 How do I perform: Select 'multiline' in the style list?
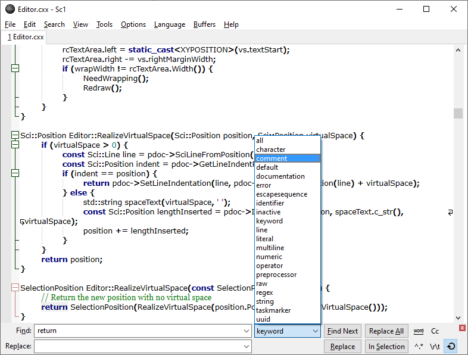288,248
